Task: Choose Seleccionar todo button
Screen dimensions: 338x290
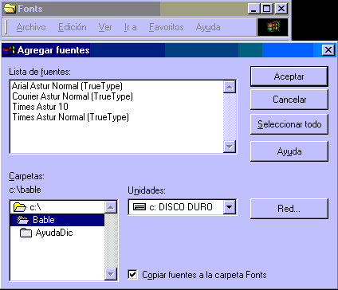Action: pos(289,124)
